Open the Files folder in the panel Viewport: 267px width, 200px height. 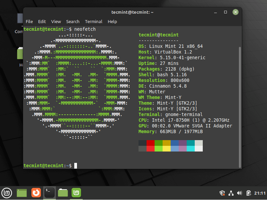click(x=63, y=193)
